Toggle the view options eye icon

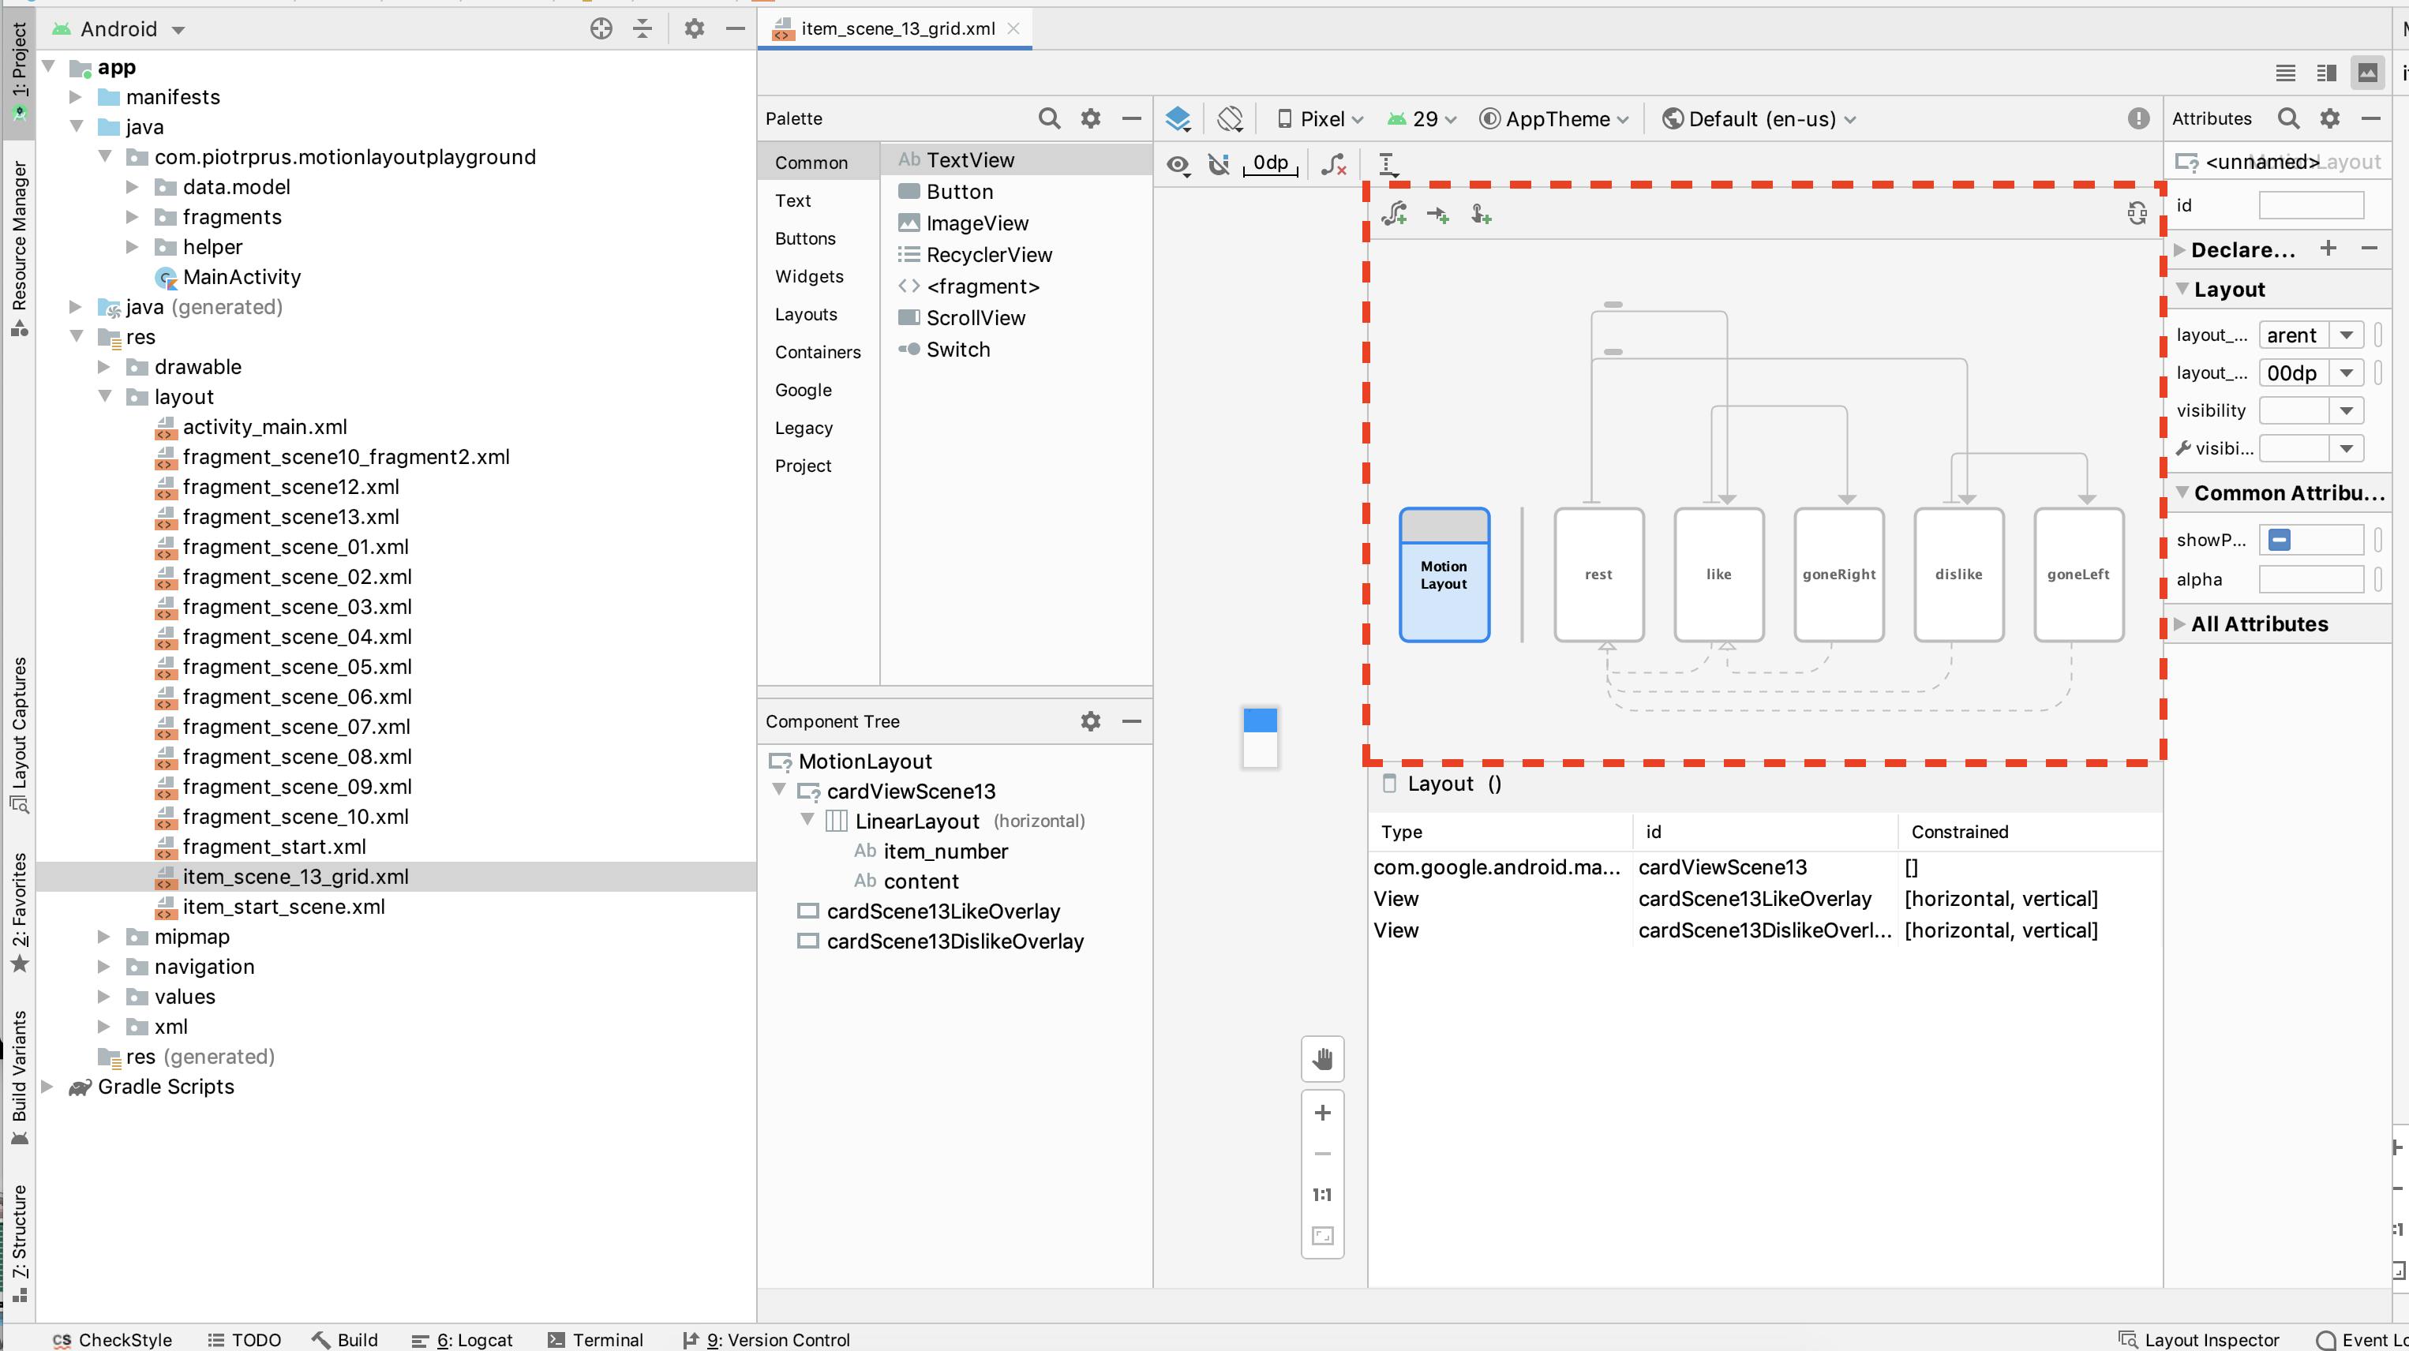click(x=1178, y=166)
